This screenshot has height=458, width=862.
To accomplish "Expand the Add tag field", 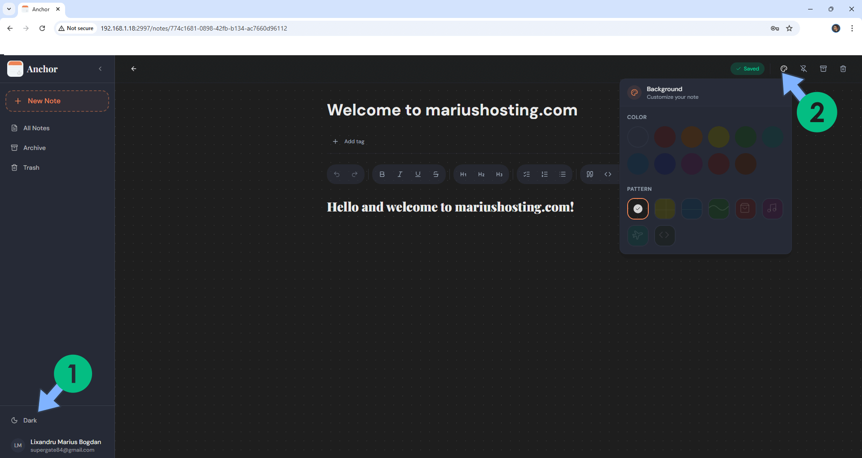I will [x=348, y=141].
